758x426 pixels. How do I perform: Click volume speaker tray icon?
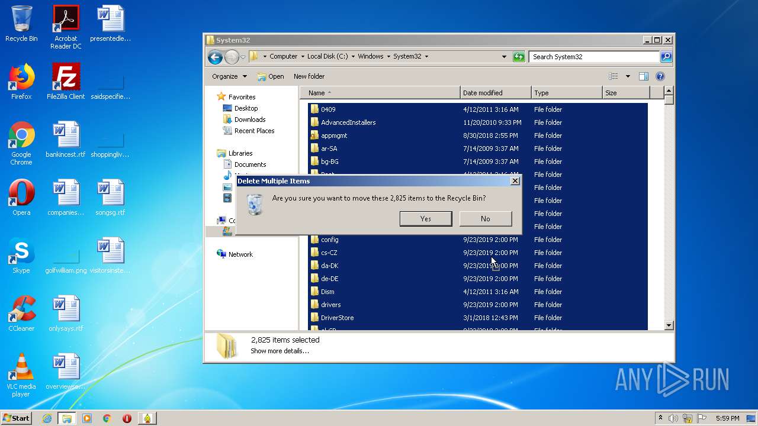673,418
